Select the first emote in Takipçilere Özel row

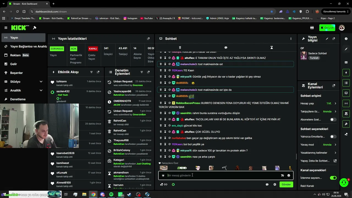click(164, 168)
